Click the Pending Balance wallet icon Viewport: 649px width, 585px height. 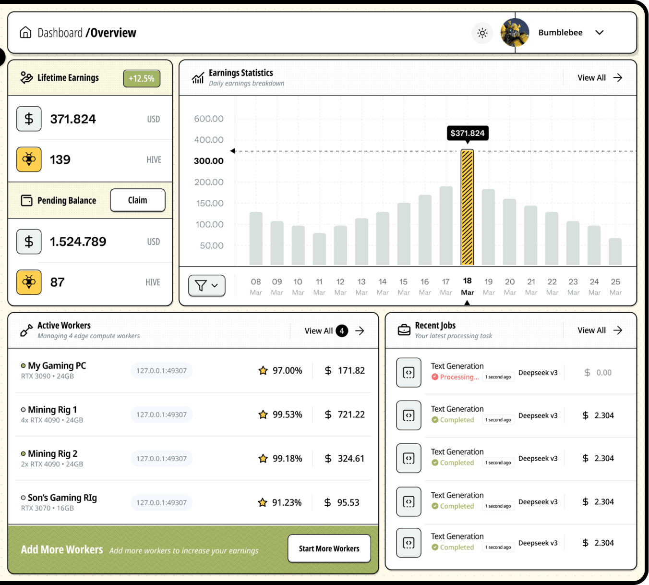coord(27,200)
